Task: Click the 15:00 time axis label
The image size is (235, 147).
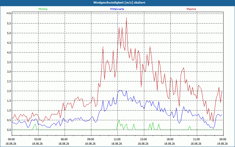Action: click(x=144, y=139)
